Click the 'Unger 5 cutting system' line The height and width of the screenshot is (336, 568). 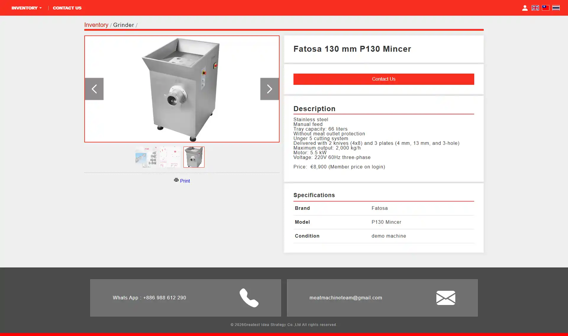click(x=321, y=139)
